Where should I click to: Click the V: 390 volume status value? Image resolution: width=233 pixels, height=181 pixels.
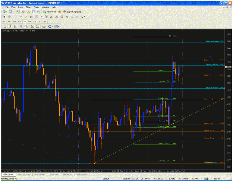coord(194,179)
